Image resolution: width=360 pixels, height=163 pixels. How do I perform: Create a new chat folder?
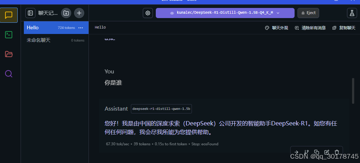coord(66,13)
